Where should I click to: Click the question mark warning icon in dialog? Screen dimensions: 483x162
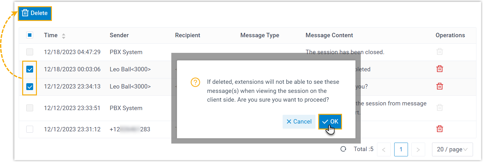pos(195,82)
